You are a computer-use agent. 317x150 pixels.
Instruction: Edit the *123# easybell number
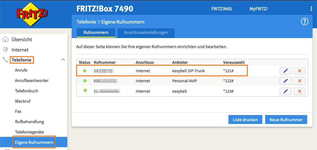point(285,91)
